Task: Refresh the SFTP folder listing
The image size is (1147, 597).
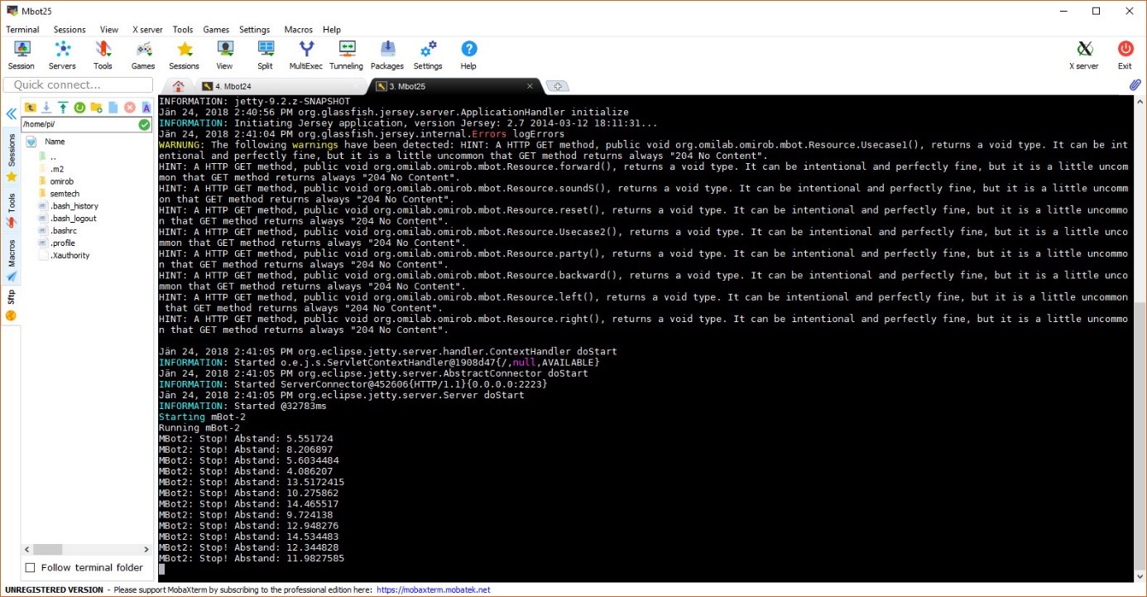Action: [x=79, y=108]
